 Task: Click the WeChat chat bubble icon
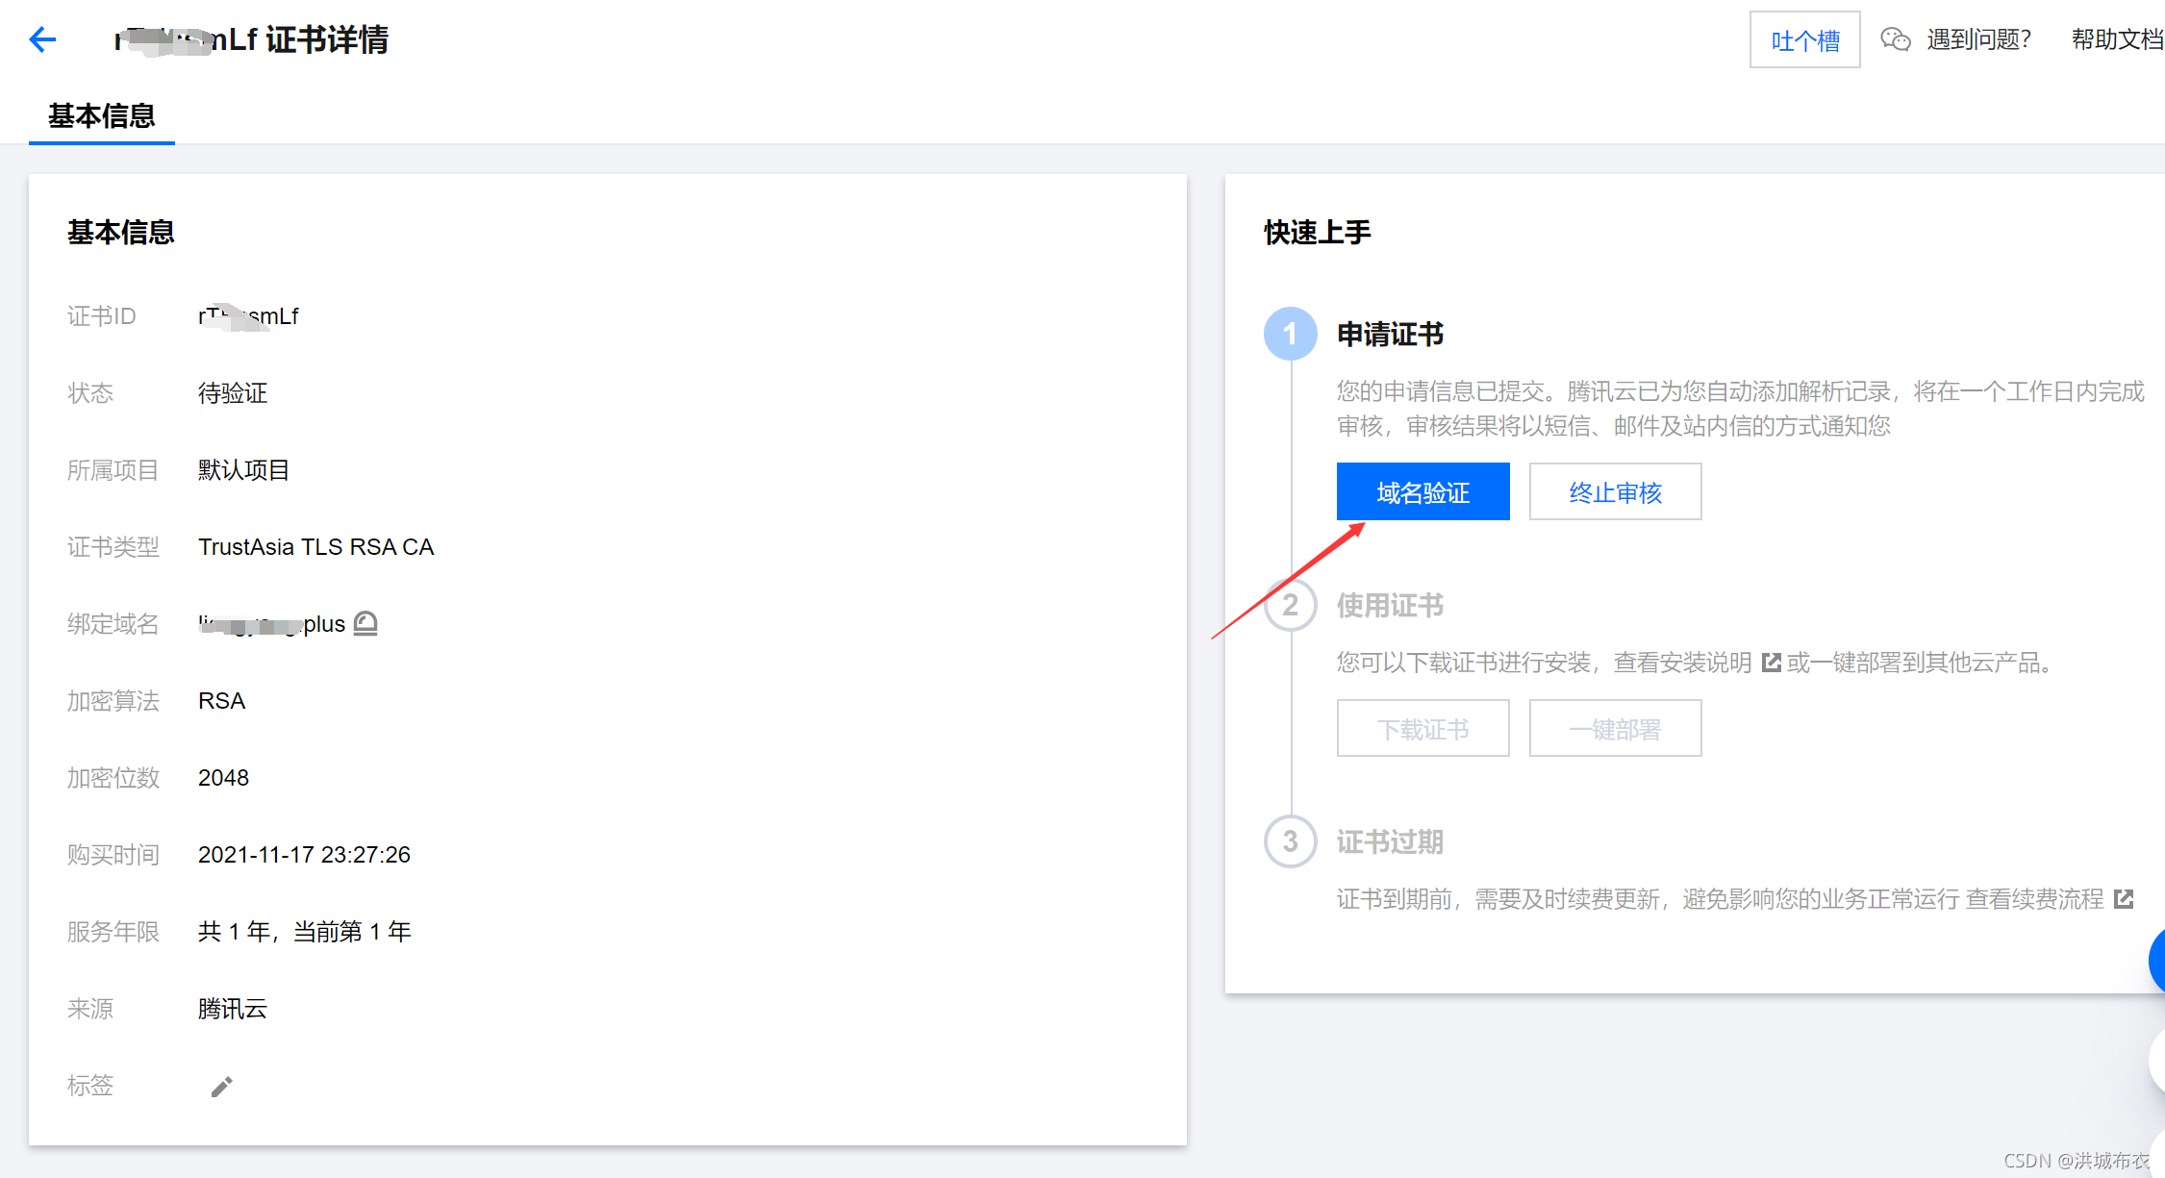tap(1895, 39)
